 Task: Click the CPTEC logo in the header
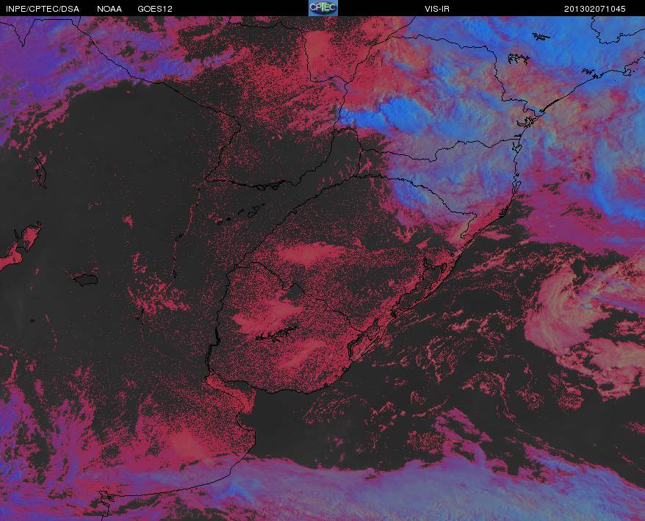(x=323, y=8)
